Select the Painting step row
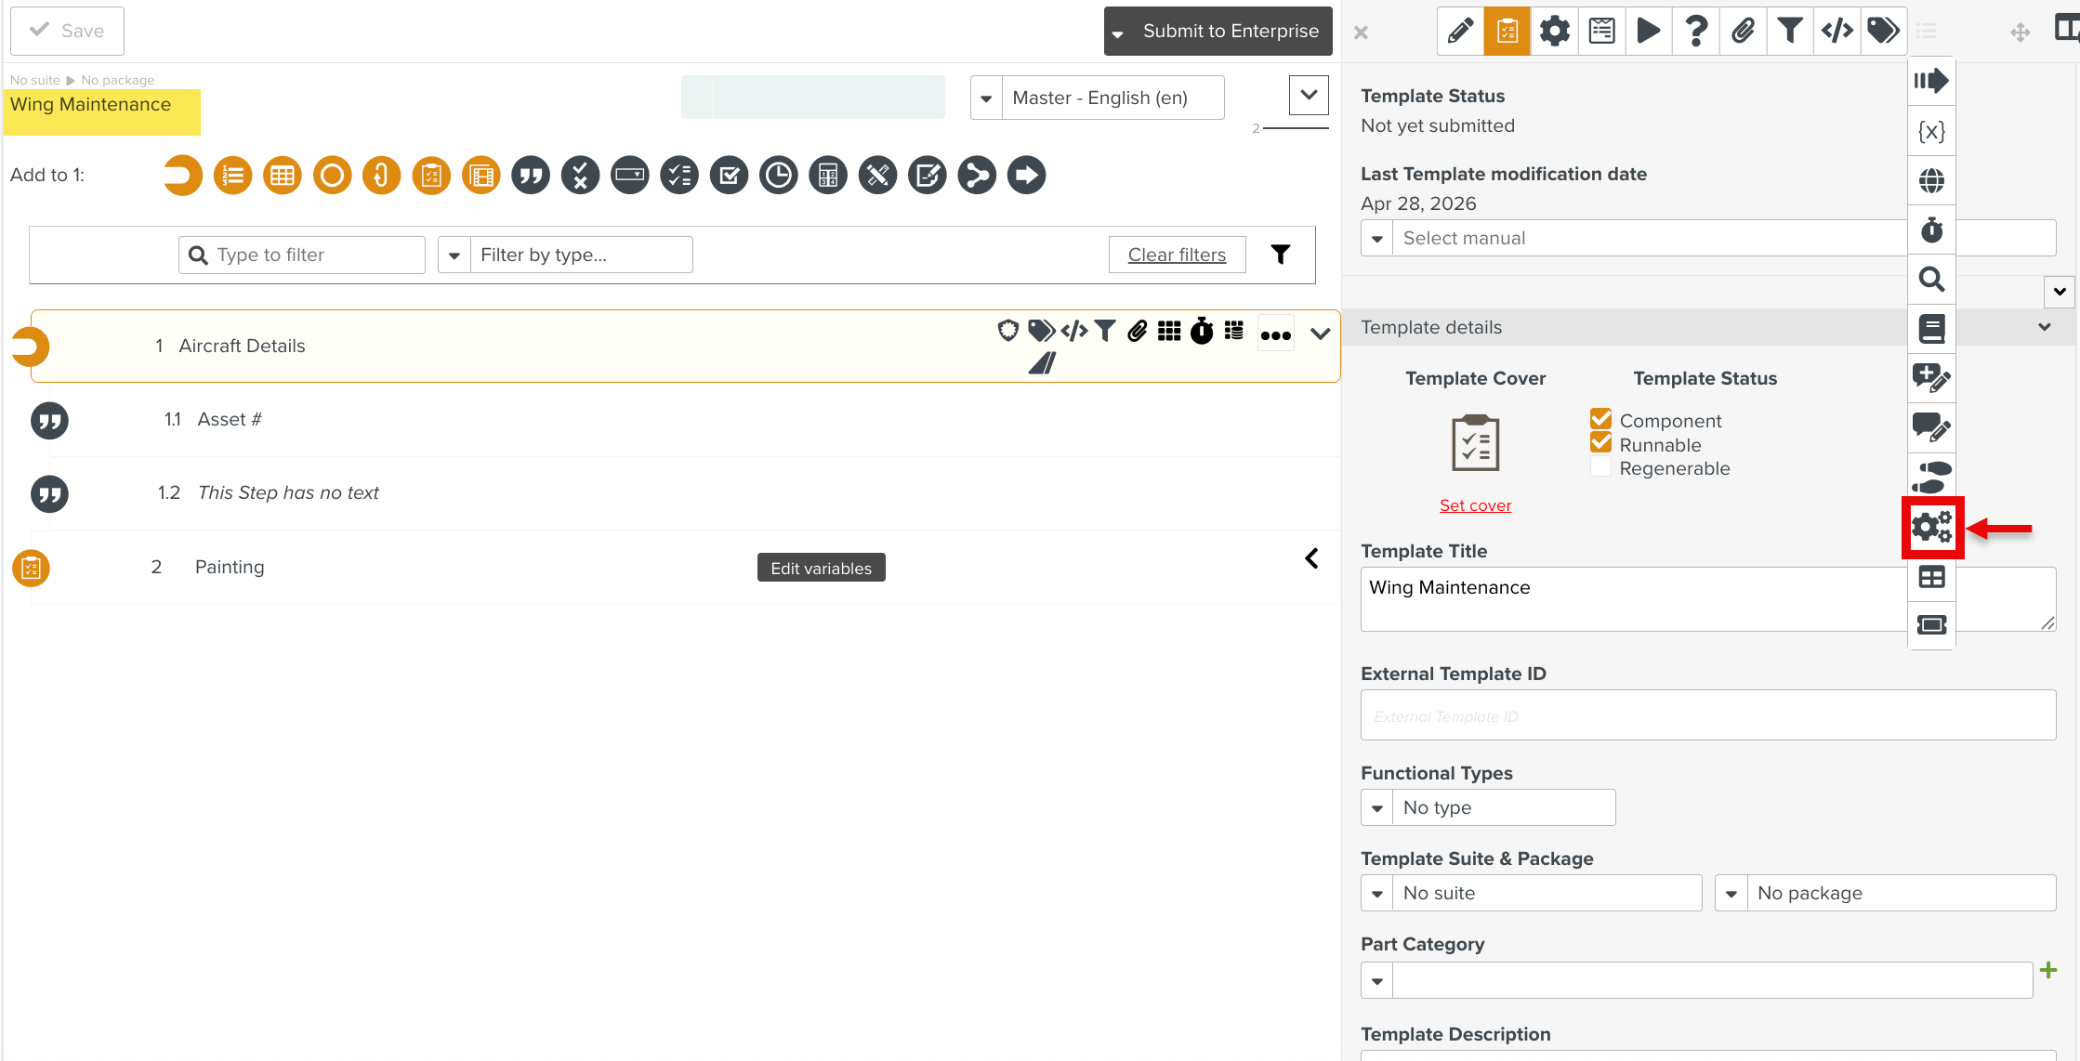This screenshot has width=2080, height=1061. click(x=686, y=567)
